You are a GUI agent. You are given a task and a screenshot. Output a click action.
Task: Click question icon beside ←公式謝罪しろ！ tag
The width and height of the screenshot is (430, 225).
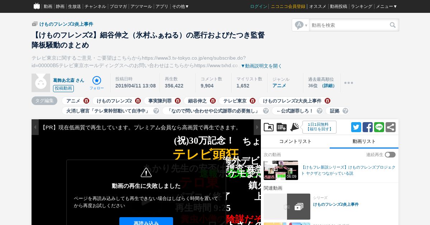point(320,111)
